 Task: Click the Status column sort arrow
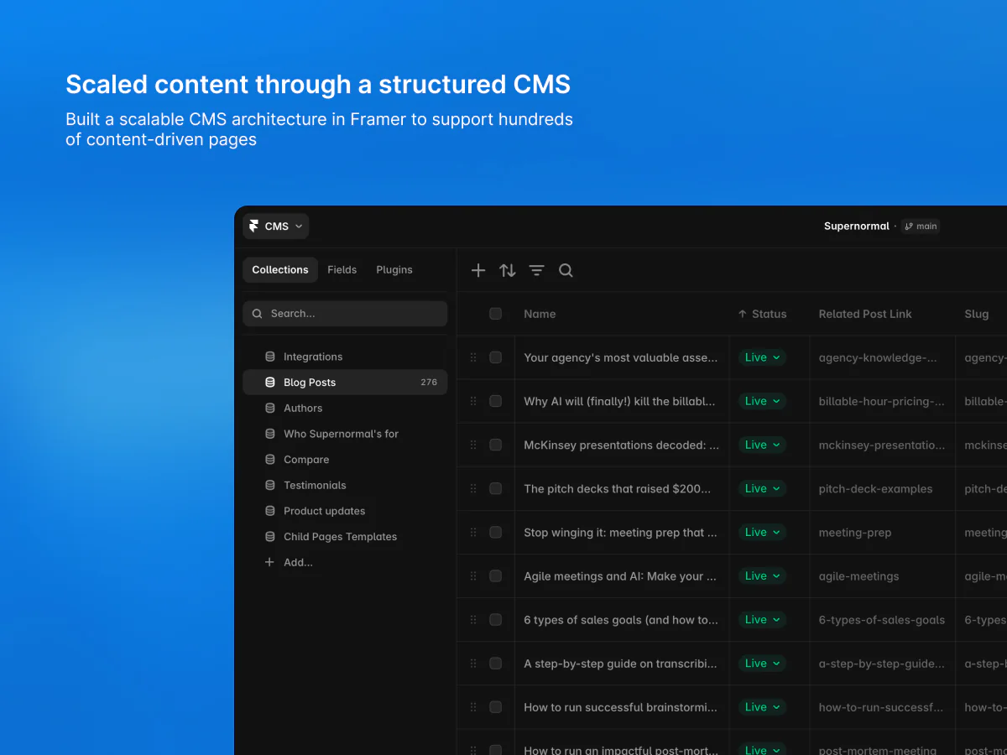coord(742,314)
